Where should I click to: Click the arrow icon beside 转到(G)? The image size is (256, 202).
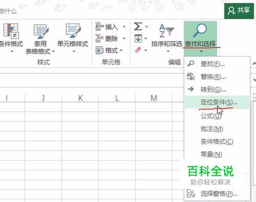coord(191,89)
